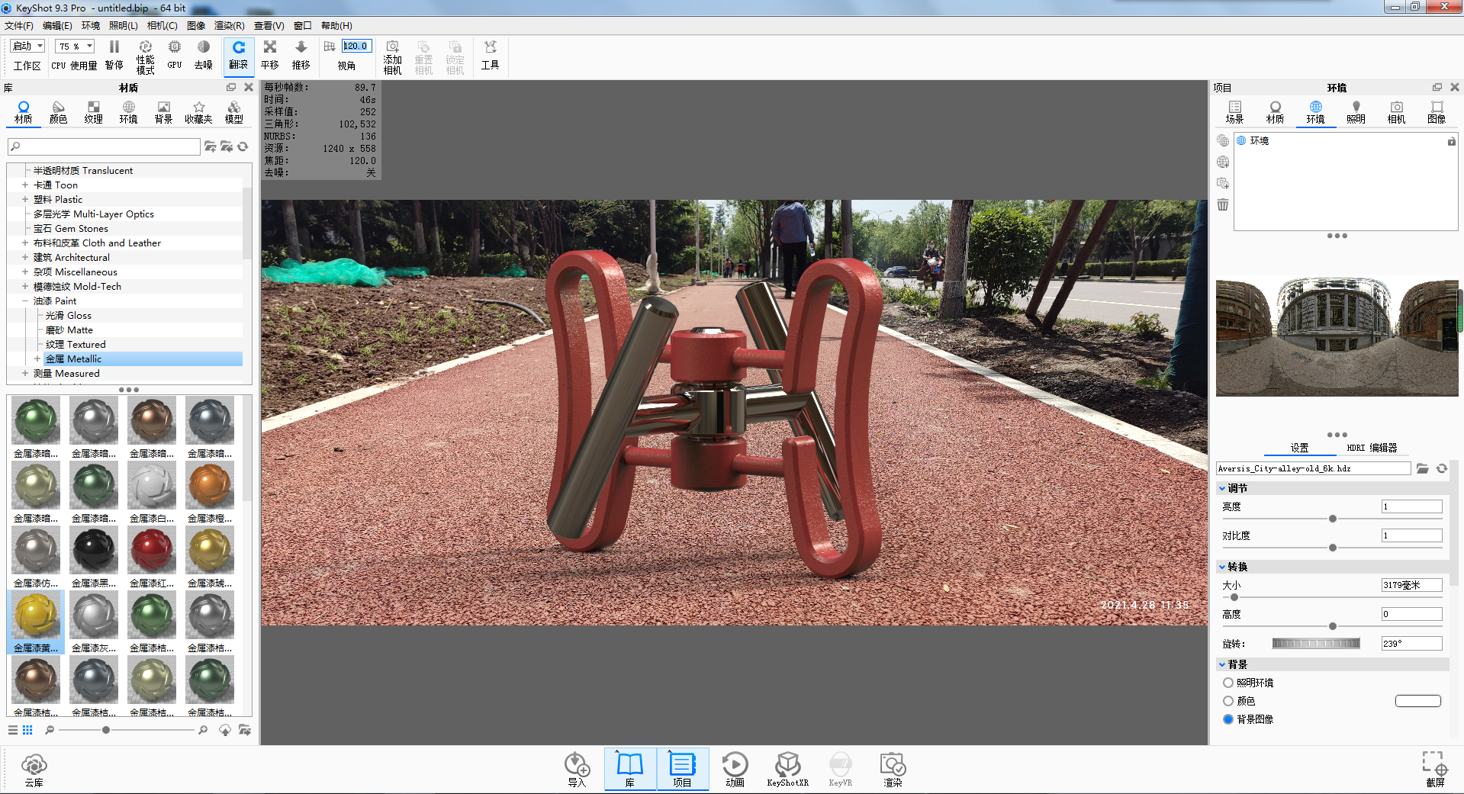Image resolution: width=1464 pixels, height=794 pixels.
Task: Open the 渲染(R) Render menu
Action: coord(230,26)
